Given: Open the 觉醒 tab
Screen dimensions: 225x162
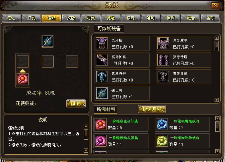Looking at the screenshot, I should [111, 18].
